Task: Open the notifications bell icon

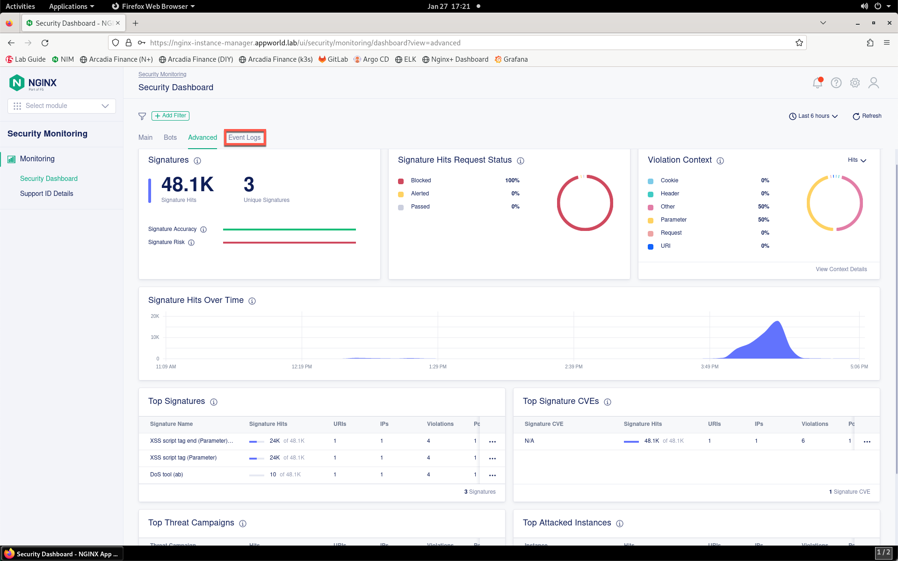Action: coord(818,83)
